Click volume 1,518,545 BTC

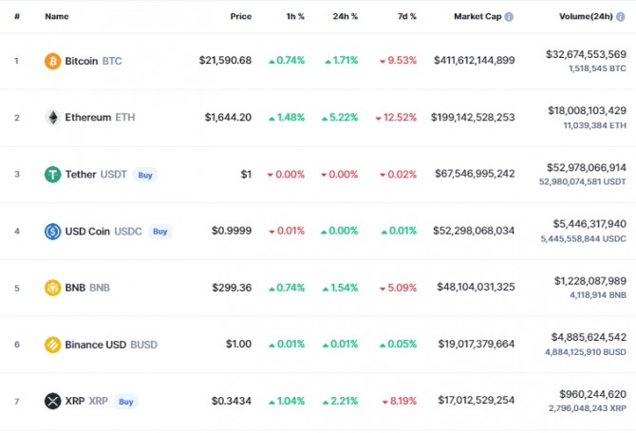[597, 68]
